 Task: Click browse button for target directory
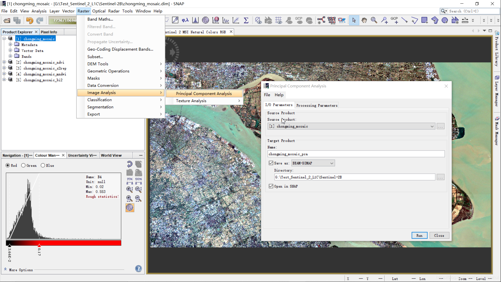pyautogui.click(x=441, y=177)
